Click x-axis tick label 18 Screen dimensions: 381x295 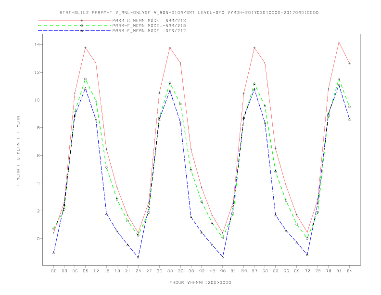click(117, 271)
